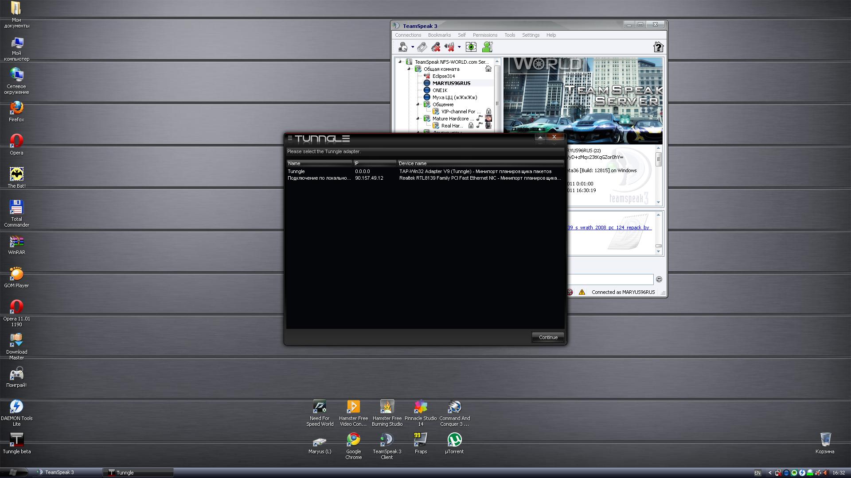851x478 pixels.
Task: Open the Tools menu in TeamSpeak
Action: 510,35
